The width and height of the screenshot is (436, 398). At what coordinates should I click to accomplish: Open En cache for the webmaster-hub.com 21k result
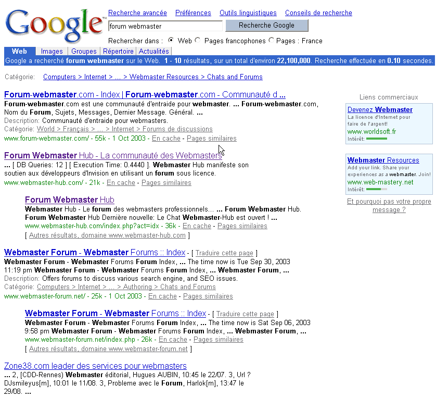[121, 182]
